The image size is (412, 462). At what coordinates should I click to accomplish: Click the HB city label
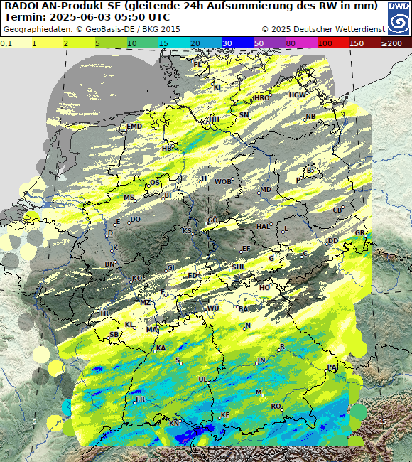click(167, 148)
